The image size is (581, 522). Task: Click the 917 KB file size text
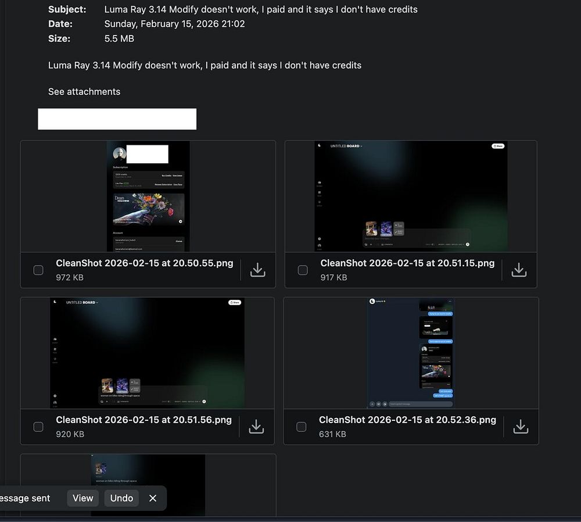pyautogui.click(x=333, y=277)
